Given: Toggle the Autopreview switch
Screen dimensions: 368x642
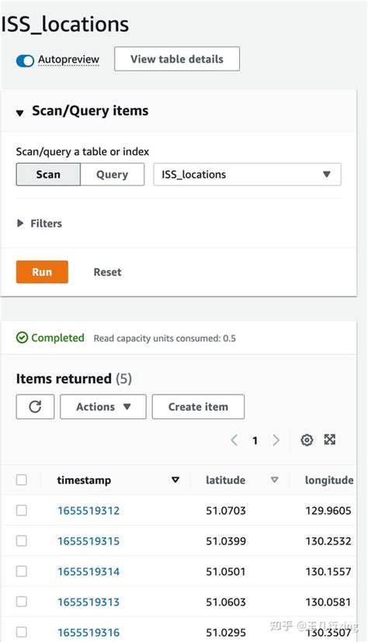Looking at the screenshot, I should point(25,61).
